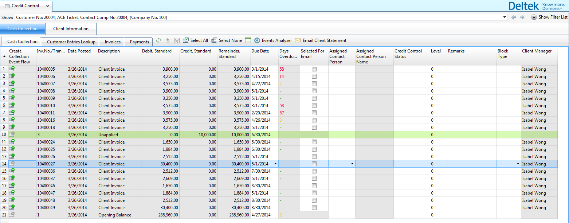This screenshot has height=223, width=569.
Task: Create collection event flow for invoice 10400005
Action: pyautogui.click(x=12, y=69)
